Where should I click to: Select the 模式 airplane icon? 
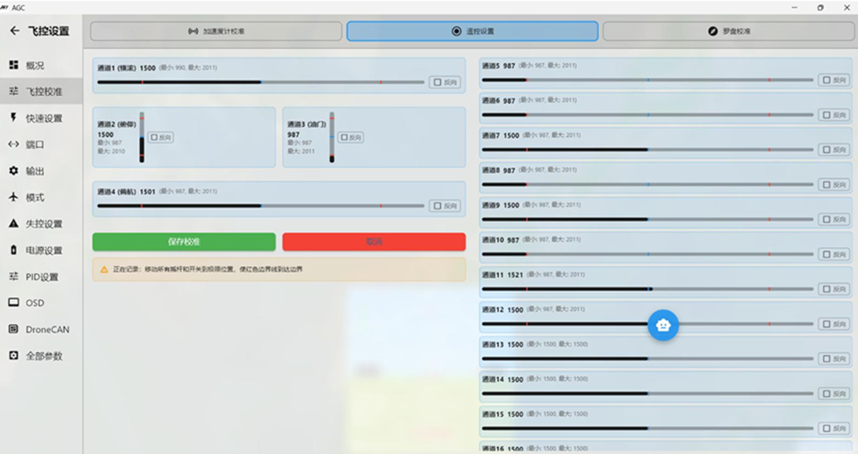[x=13, y=197]
